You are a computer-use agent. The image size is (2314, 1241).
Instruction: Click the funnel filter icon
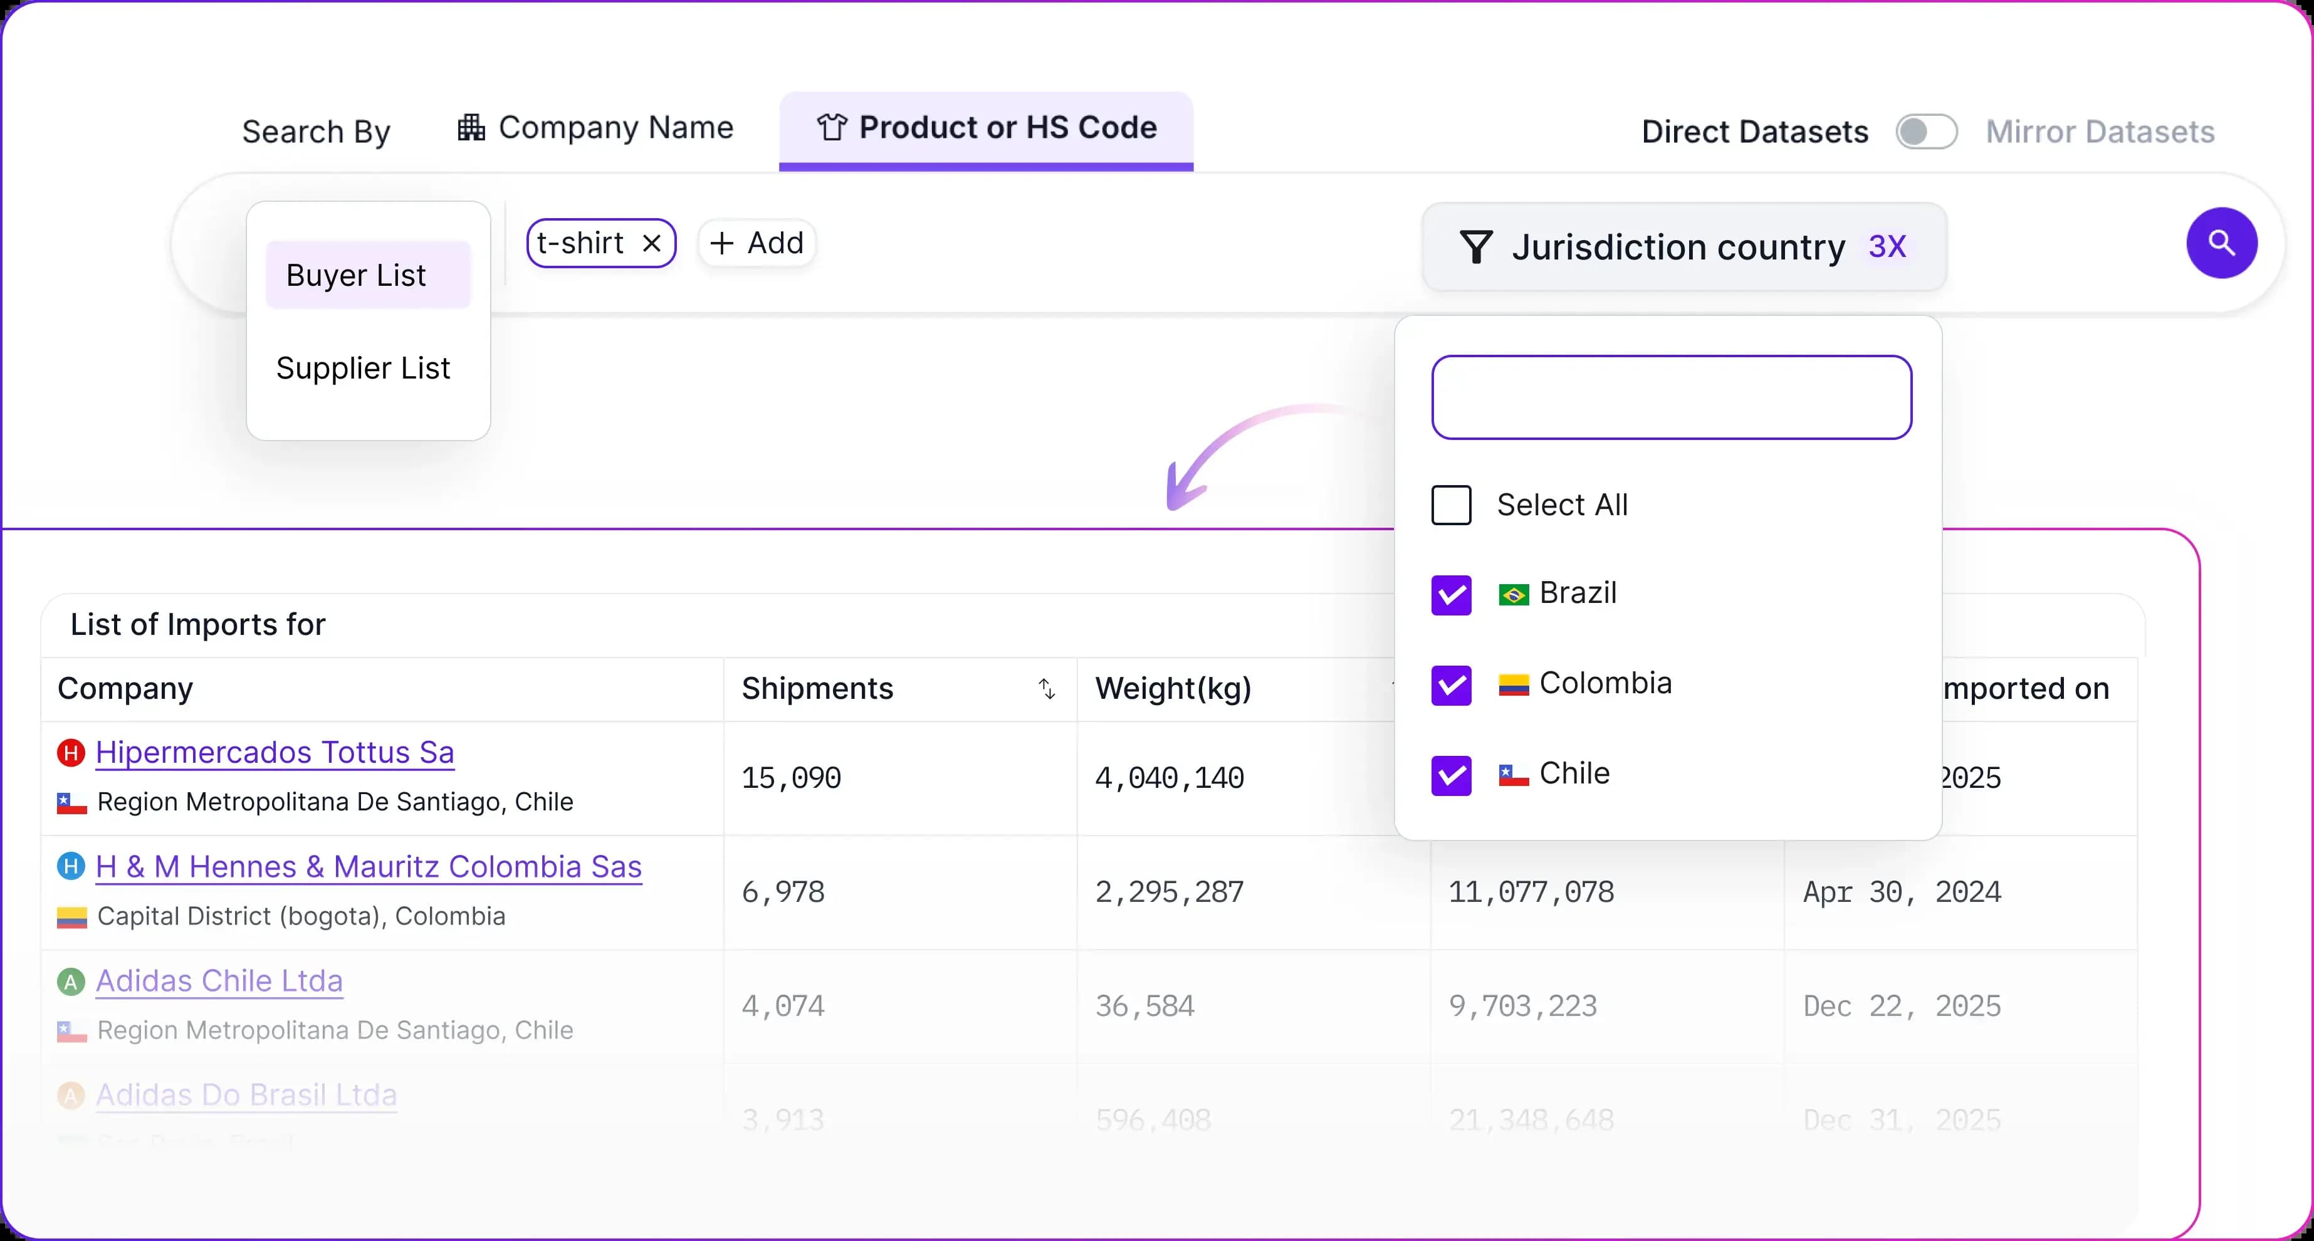[1476, 246]
